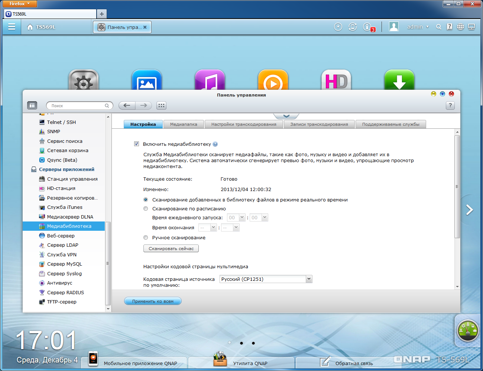Screen dimensions: 483x371
Task: Expand the collapsed header chevron above tabs
Action: pos(286,116)
